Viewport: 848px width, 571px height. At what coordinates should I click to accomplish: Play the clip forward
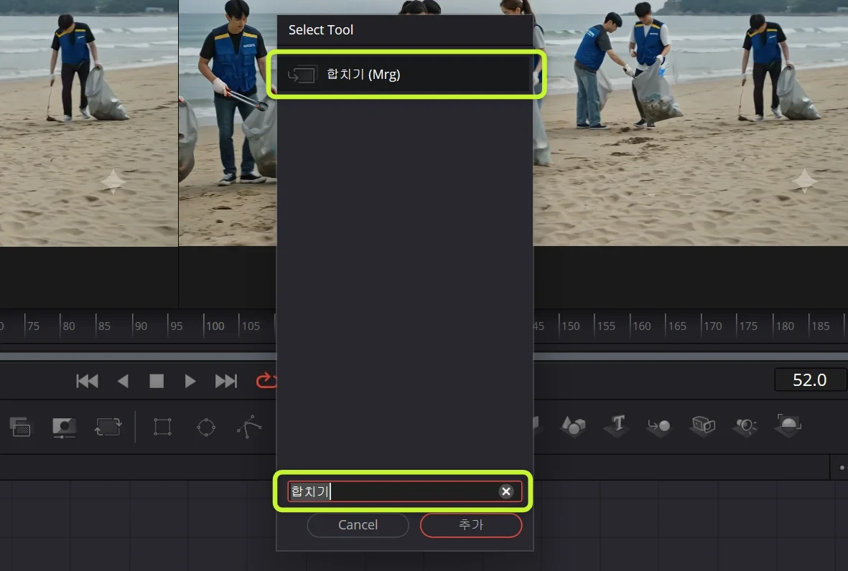(190, 382)
